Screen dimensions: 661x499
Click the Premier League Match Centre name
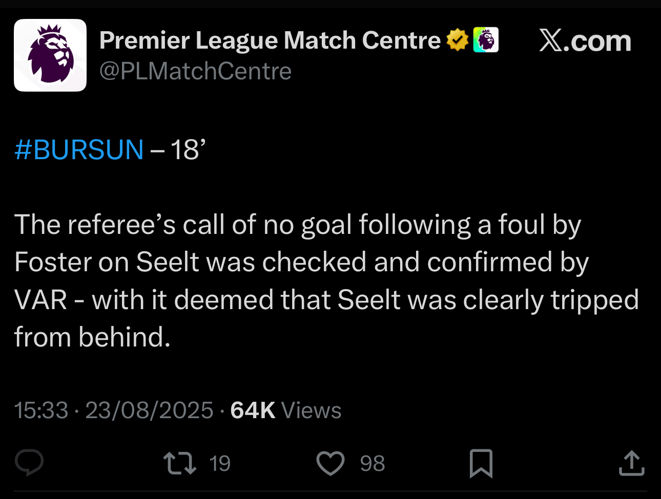click(270, 40)
